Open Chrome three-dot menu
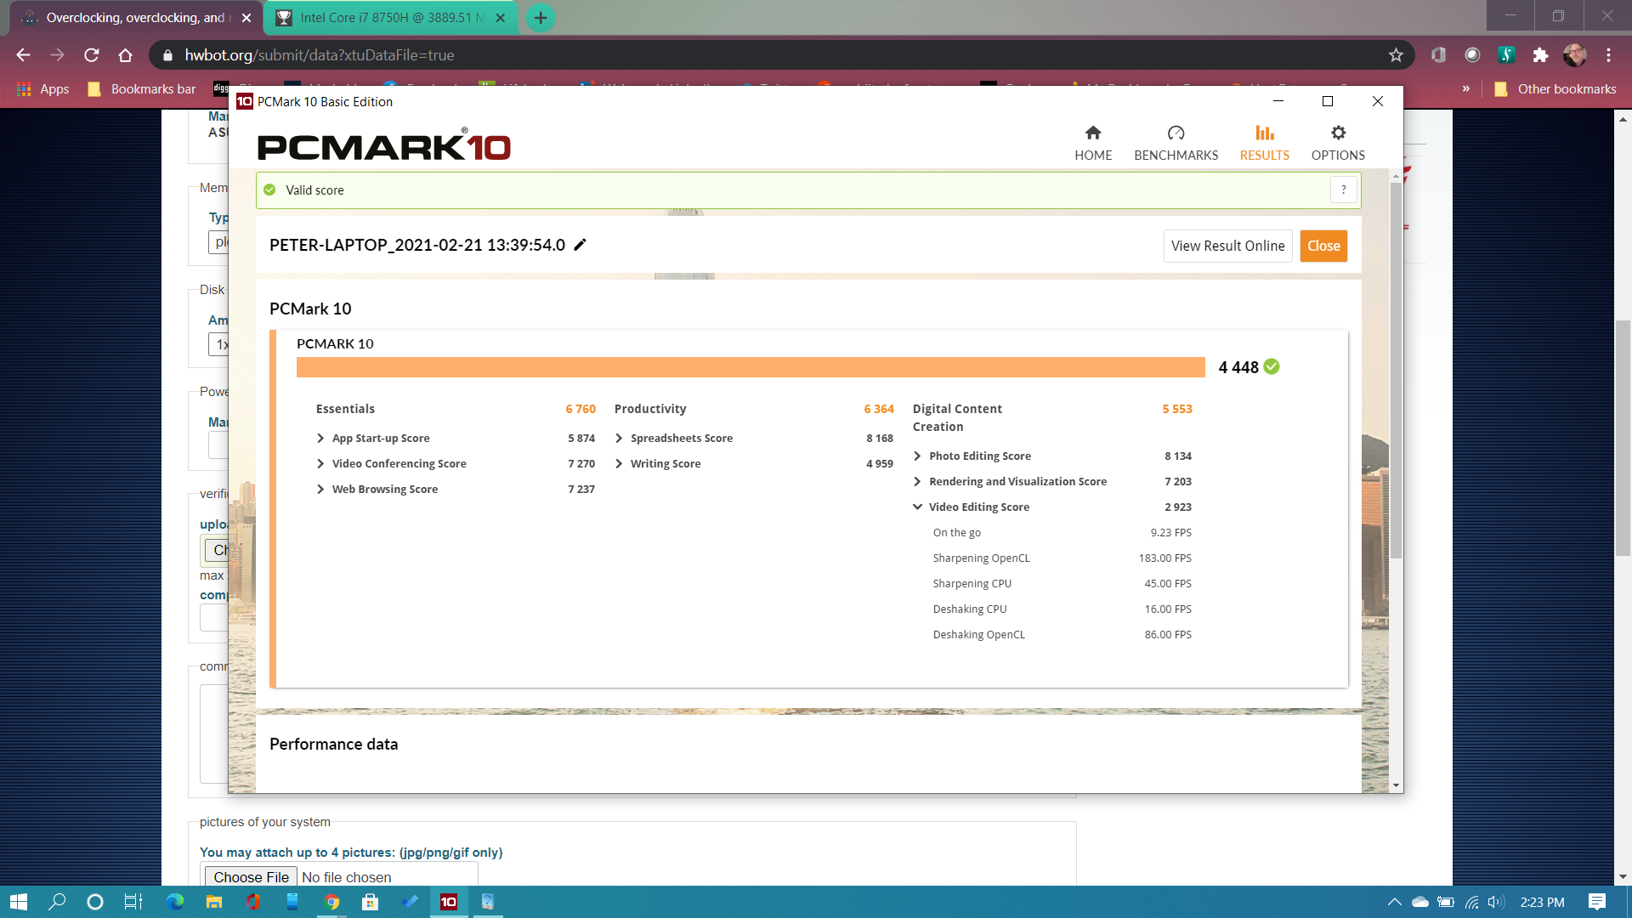The image size is (1632, 918). 1608,55
